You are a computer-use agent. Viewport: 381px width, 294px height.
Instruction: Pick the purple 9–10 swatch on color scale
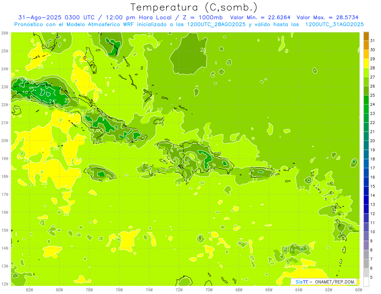(366, 236)
